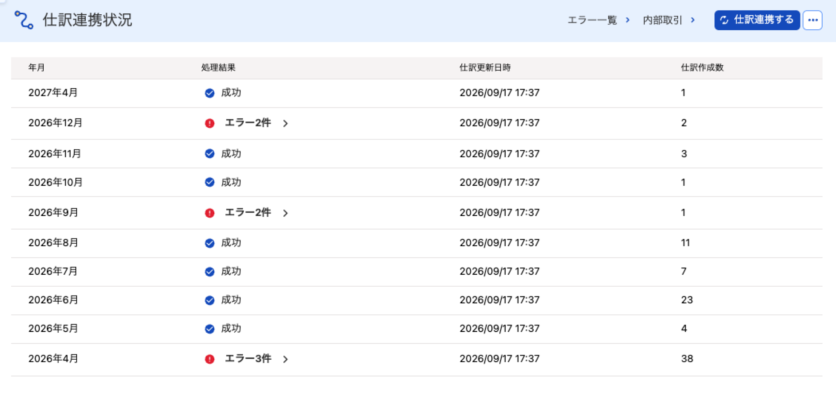Select the 2026年6月 cell

[x=53, y=300]
